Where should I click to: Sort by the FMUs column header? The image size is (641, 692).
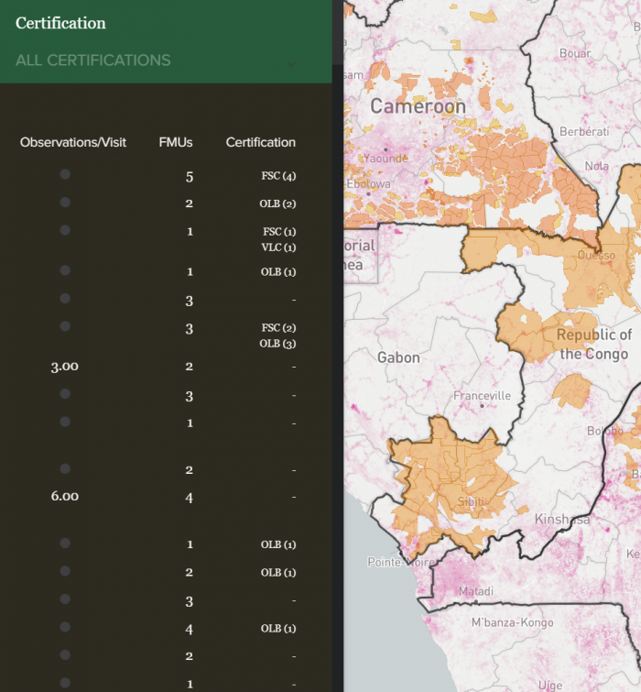(x=176, y=142)
